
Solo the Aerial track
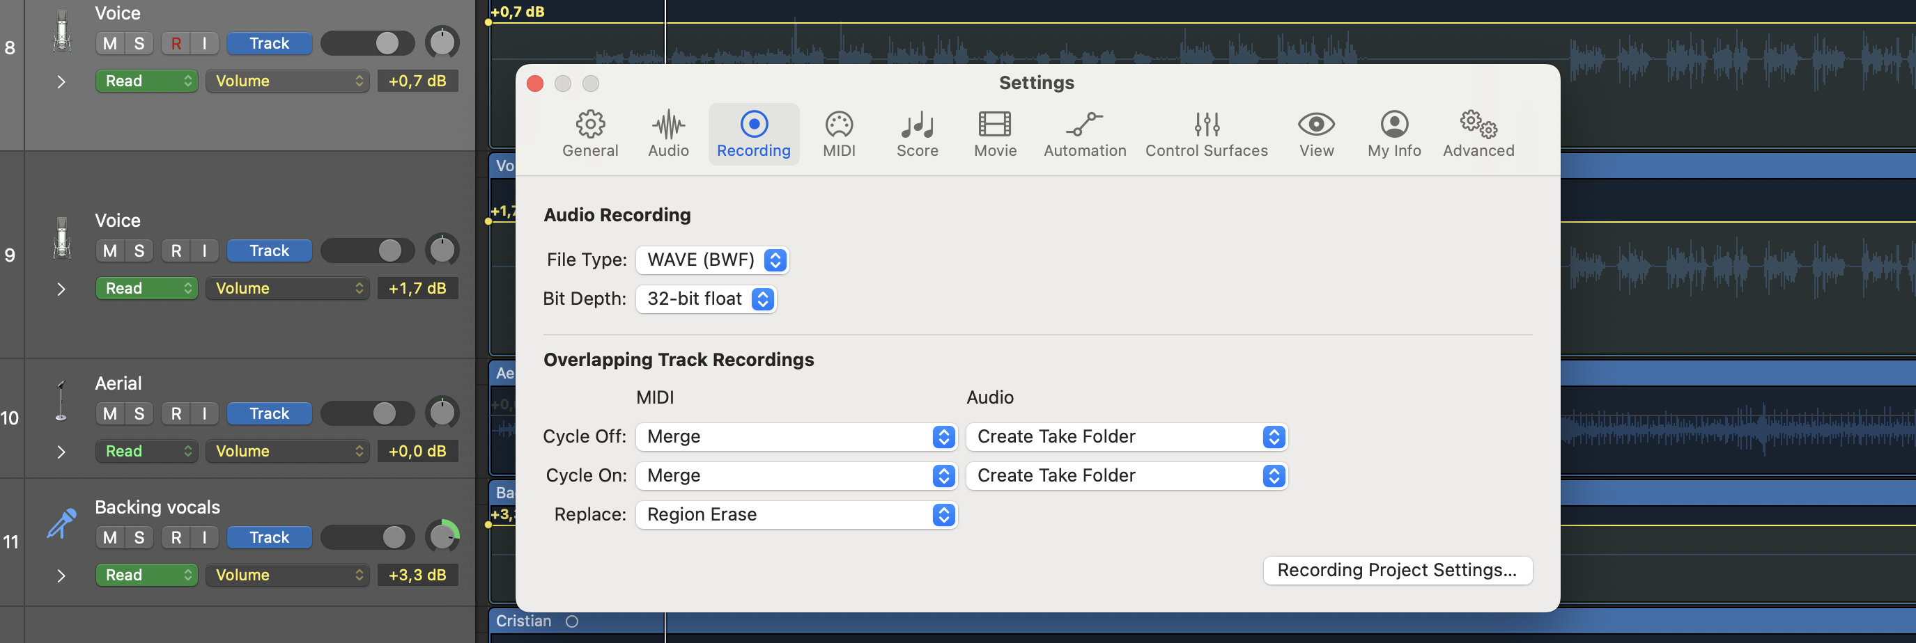(139, 413)
